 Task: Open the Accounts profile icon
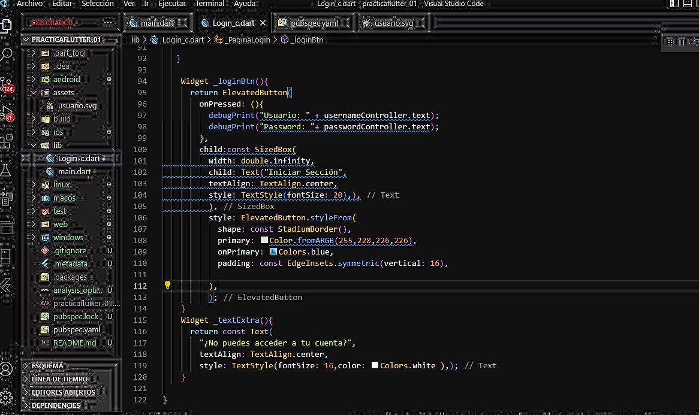pyautogui.click(x=6, y=369)
